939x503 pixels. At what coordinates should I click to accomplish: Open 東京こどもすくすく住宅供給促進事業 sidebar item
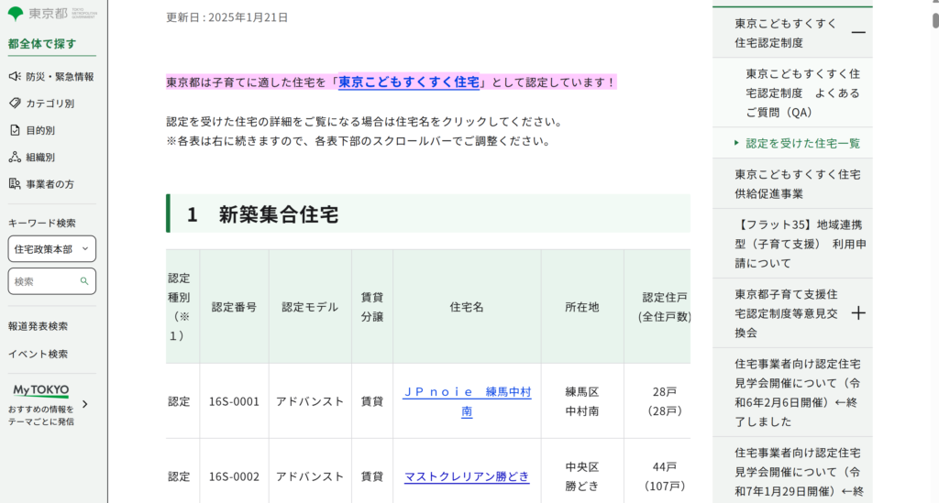tap(797, 183)
